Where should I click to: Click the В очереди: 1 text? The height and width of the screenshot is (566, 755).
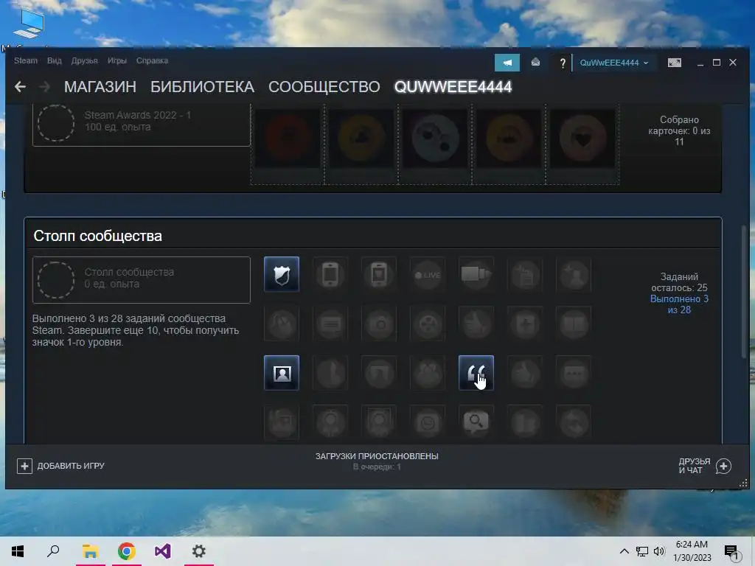(x=377, y=467)
